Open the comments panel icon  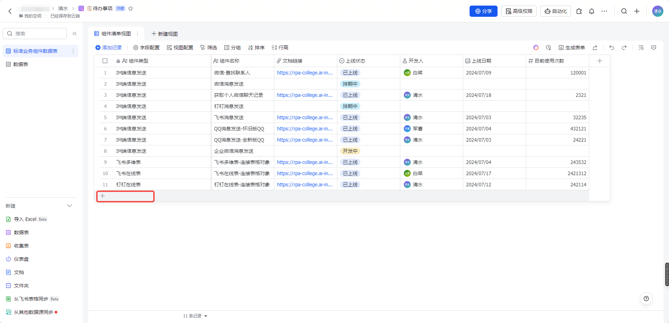[654, 48]
